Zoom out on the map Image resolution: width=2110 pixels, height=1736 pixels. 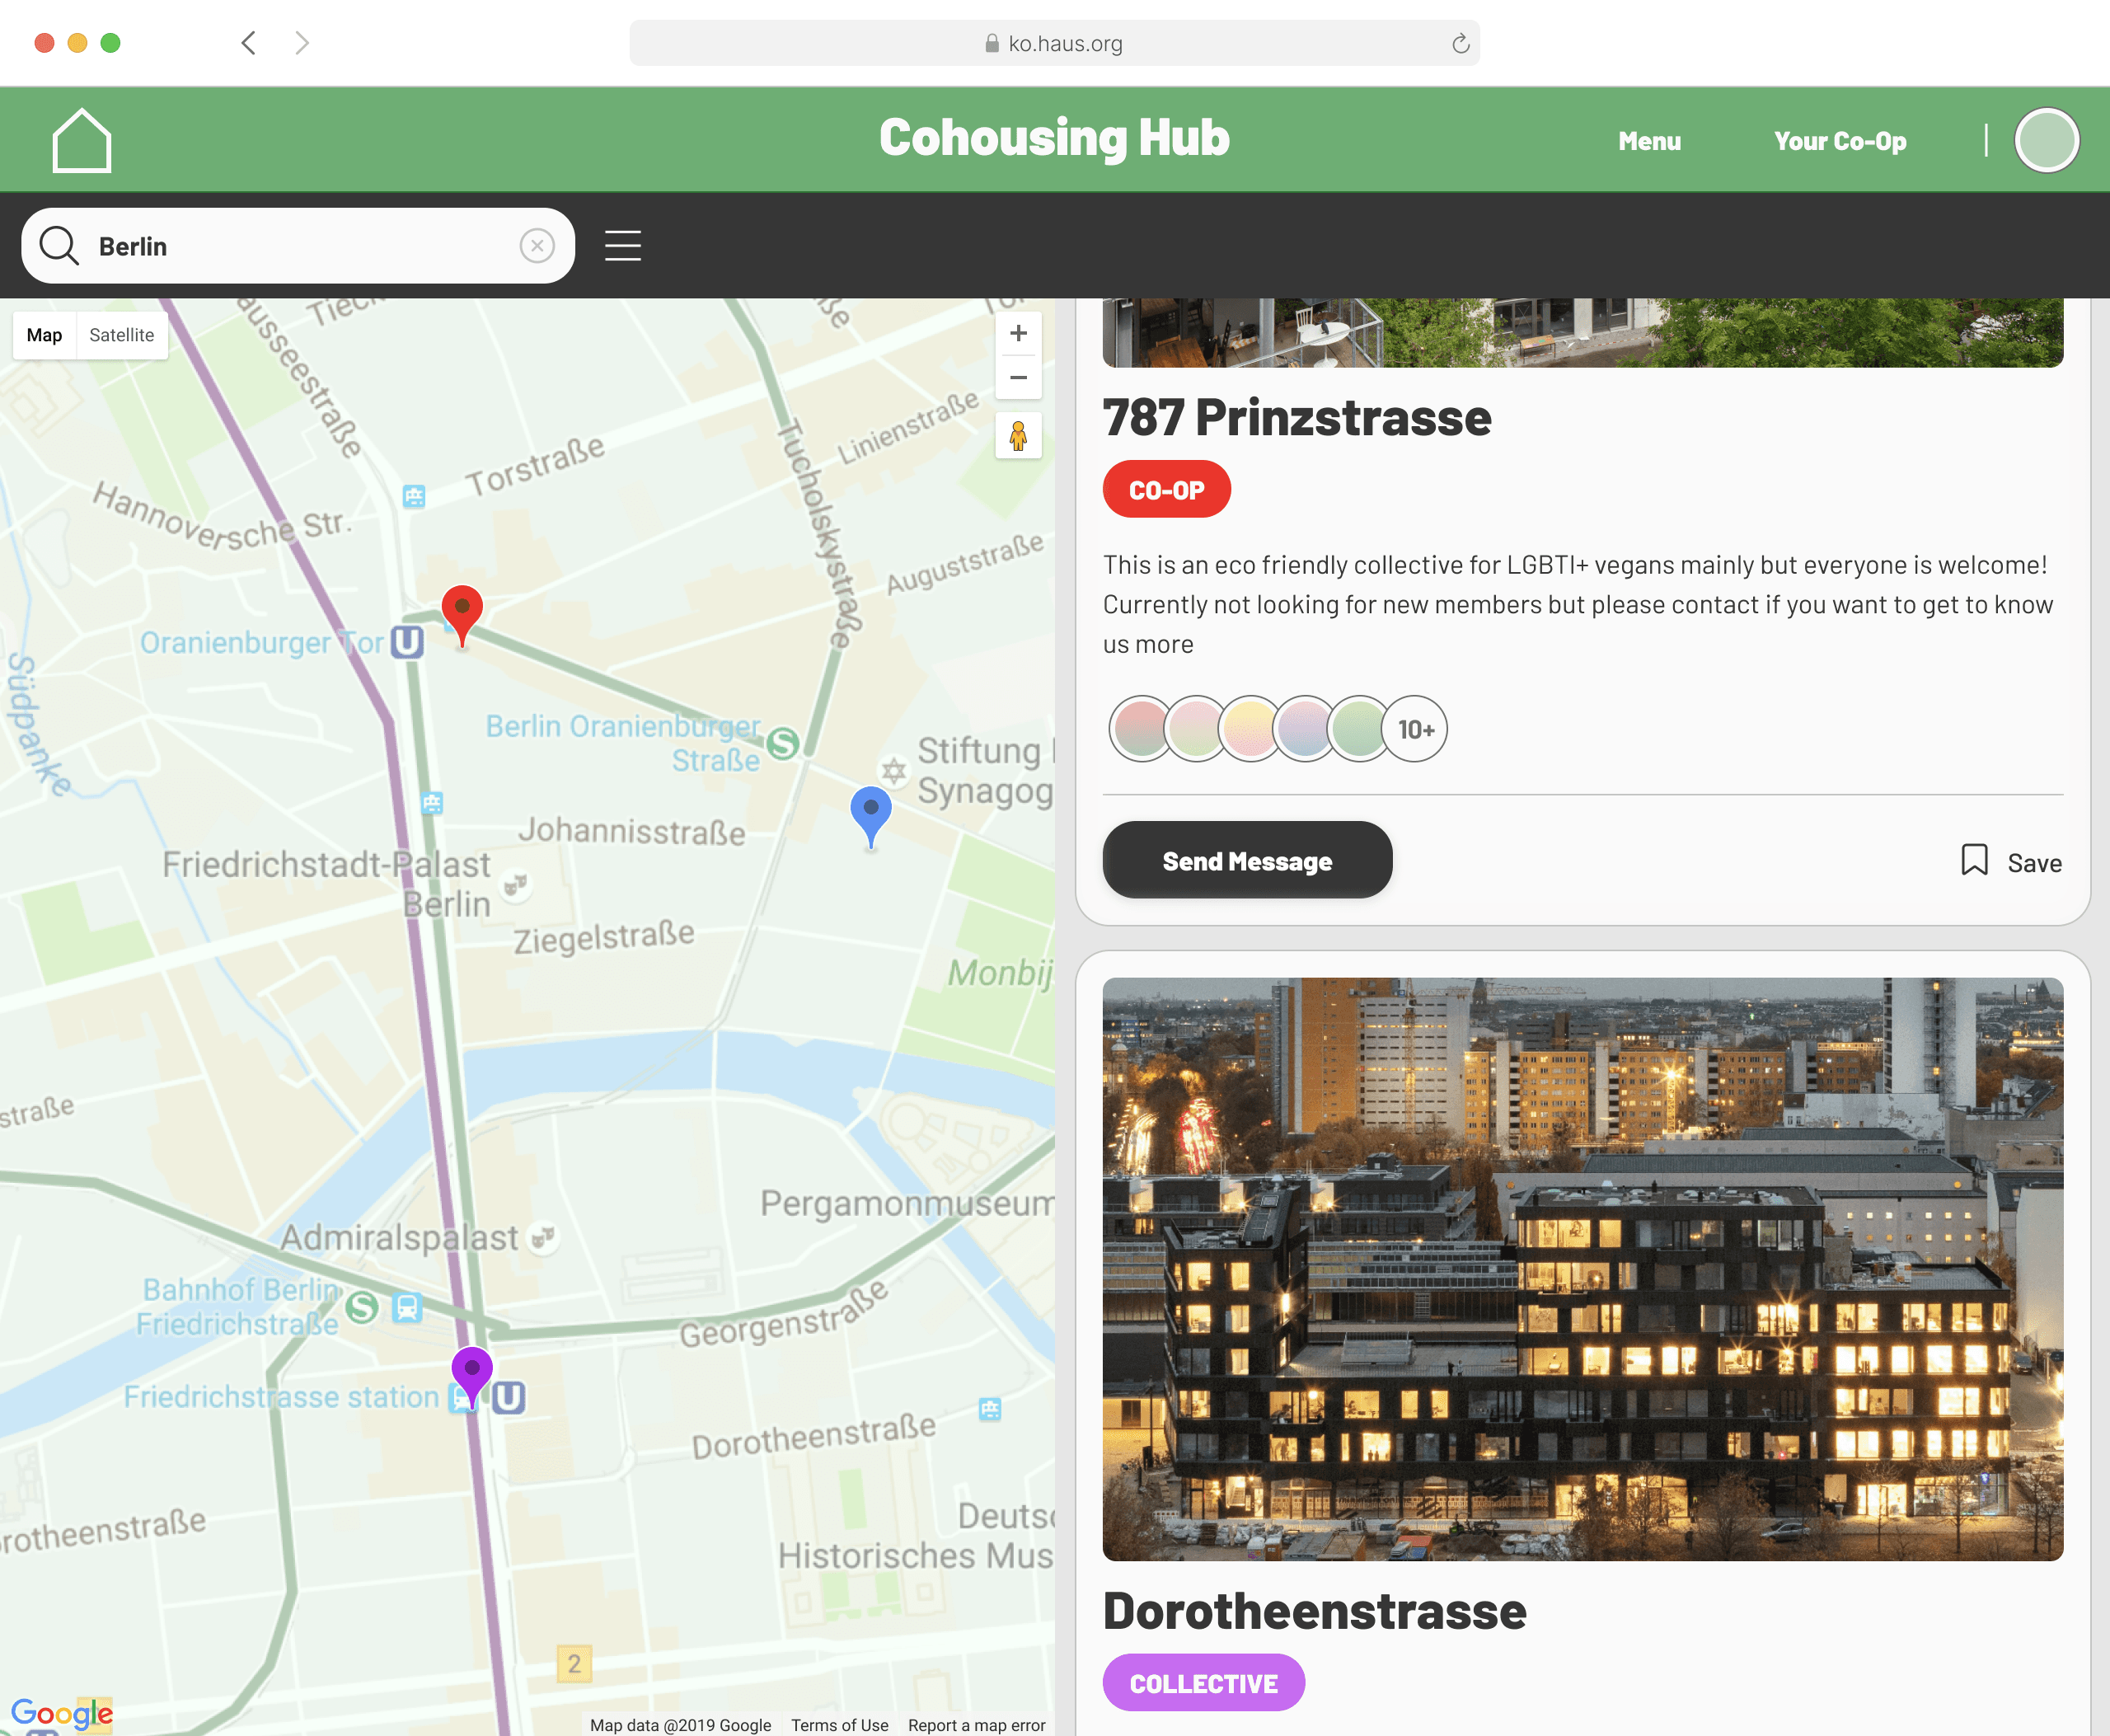[x=1018, y=378]
